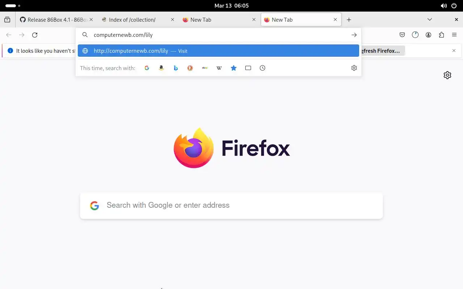This screenshot has width=463, height=289.
Task: Open the clock-shaped toolbar icon
Action: [415, 35]
